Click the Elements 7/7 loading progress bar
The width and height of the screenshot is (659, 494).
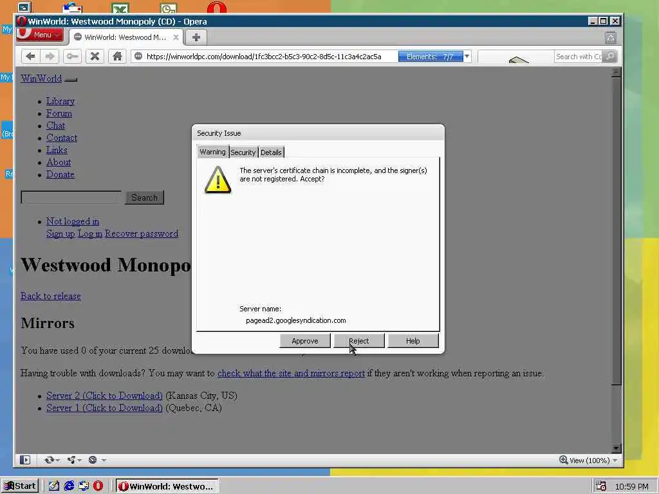431,57
